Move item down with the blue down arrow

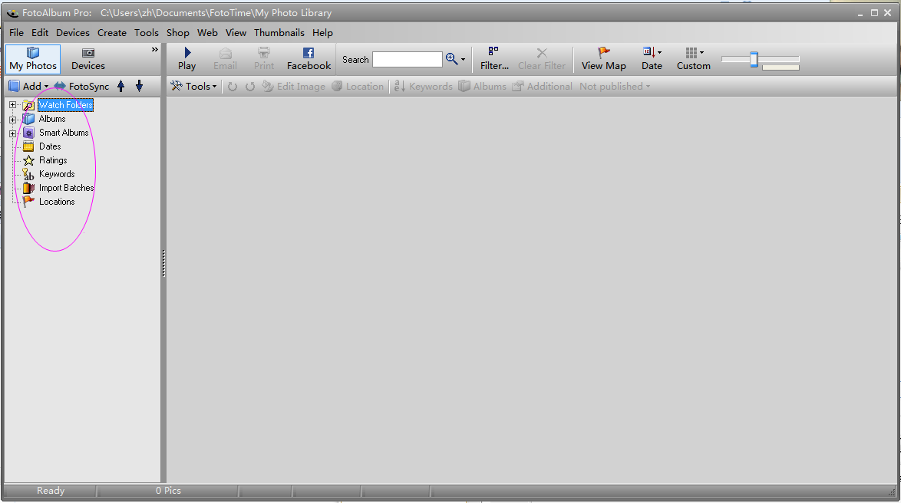click(x=139, y=86)
